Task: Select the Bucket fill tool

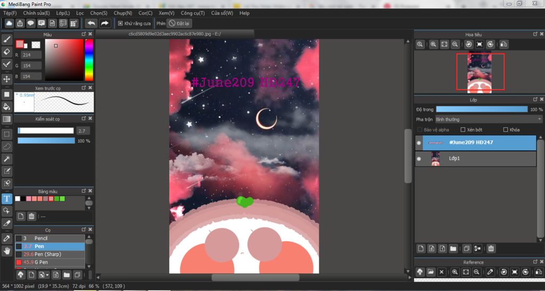Action: click(6, 107)
